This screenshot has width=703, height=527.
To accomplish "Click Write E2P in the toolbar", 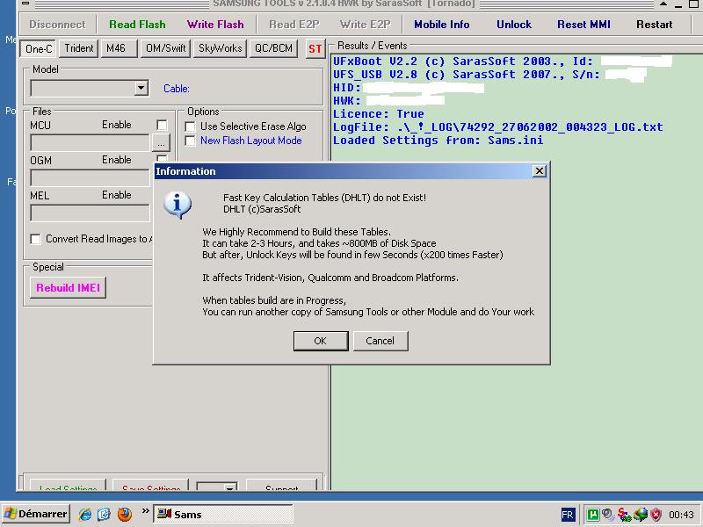I will click(x=365, y=25).
